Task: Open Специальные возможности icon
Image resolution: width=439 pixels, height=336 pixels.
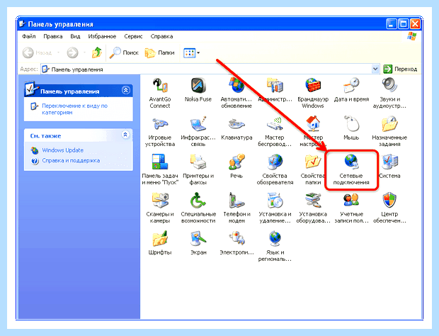Action: pyautogui.click(x=198, y=208)
